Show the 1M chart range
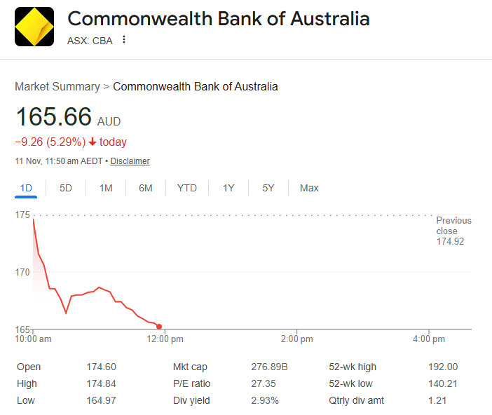Viewport: 492px width, 415px height. (106, 188)
